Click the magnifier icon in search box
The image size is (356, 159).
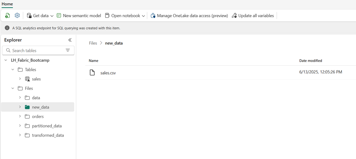[x=8, y=50]
